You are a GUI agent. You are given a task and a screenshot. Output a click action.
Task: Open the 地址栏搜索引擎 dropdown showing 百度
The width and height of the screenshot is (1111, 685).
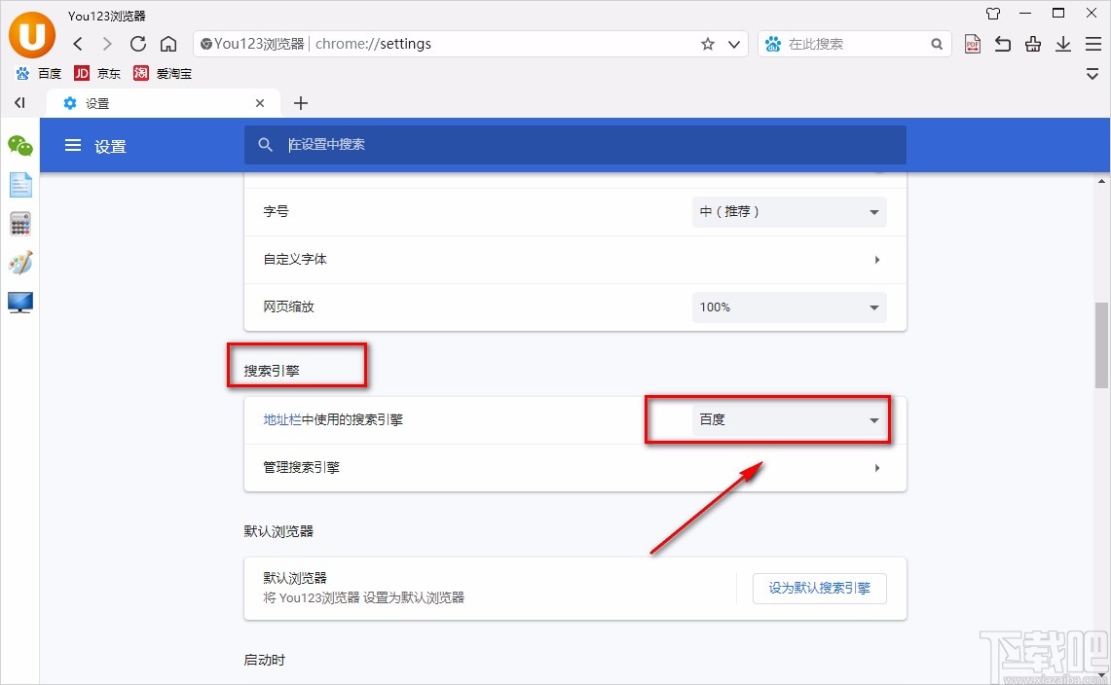click(789, 419)
